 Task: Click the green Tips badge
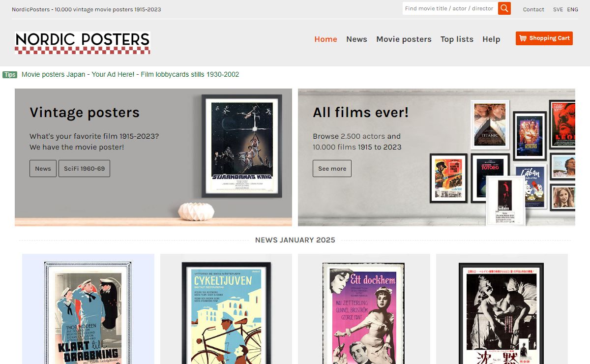tap(10, 75)
